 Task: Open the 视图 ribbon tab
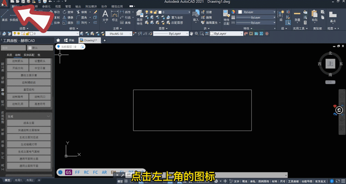(58, 6)
